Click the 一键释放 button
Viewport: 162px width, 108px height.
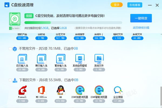(141, 18)
